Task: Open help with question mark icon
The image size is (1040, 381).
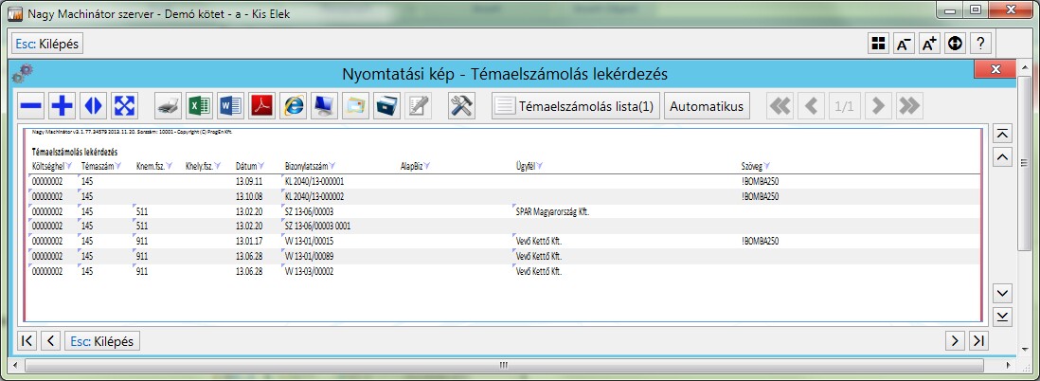Action: [x=980, y=44]
